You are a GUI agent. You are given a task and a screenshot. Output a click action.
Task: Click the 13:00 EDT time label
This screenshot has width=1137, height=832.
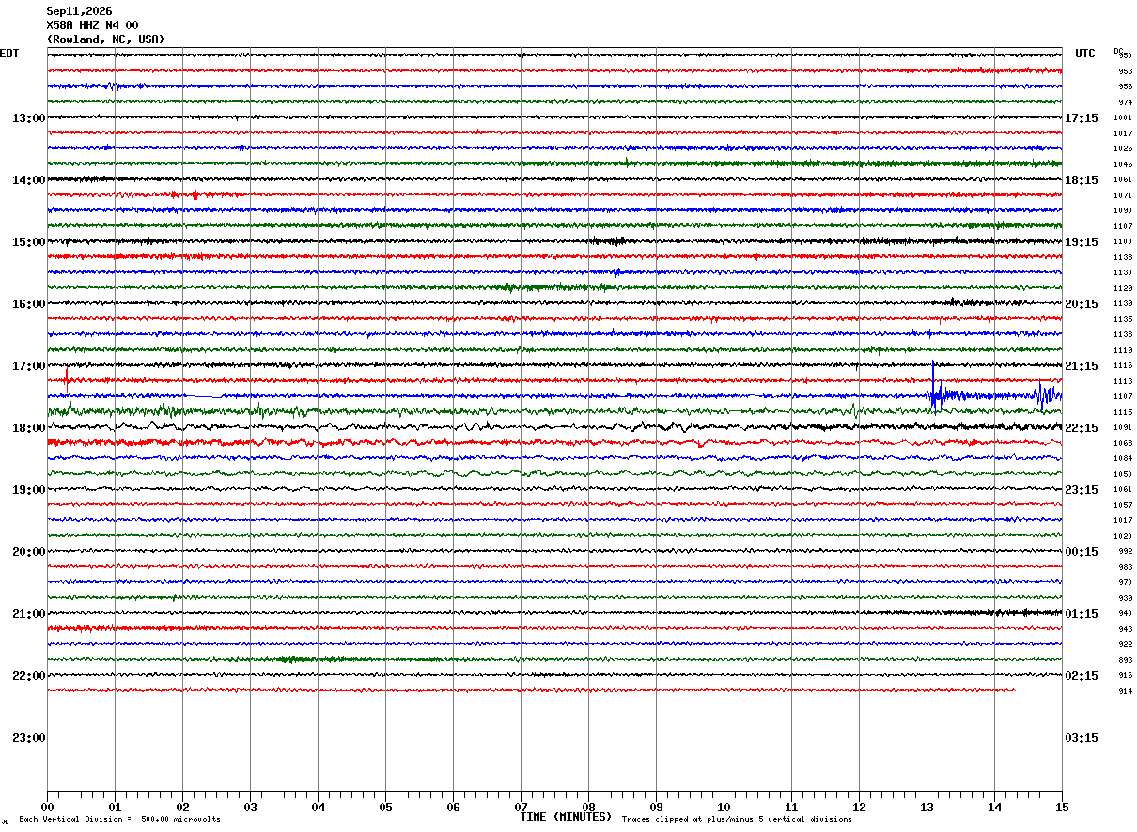coord(29,118)
